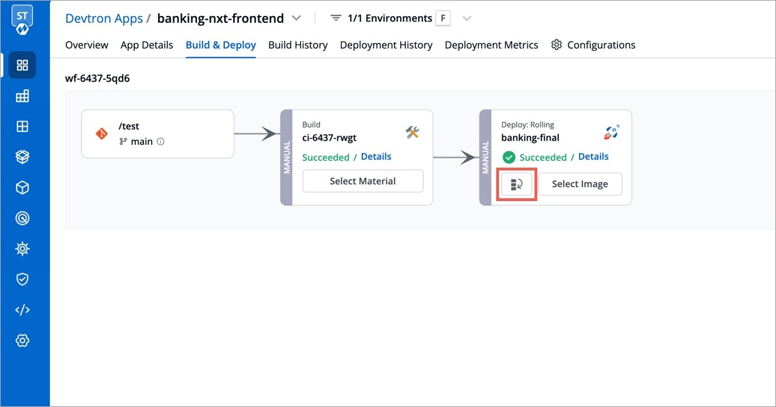776x407 pixels.
Task: Open the Configurations tab
Action: (x=594, y=45)
